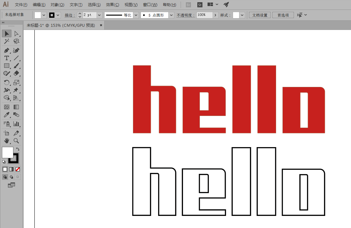Expand opacity slider arrow beside 100%

click(215, 15)
